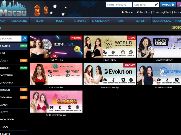Screen dimensions: 181x135
Task: Open the Sexy Gaming banner
Action: pos(56,101)
